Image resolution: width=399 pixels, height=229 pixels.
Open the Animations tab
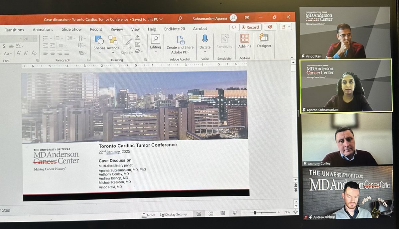pos(43,30)
